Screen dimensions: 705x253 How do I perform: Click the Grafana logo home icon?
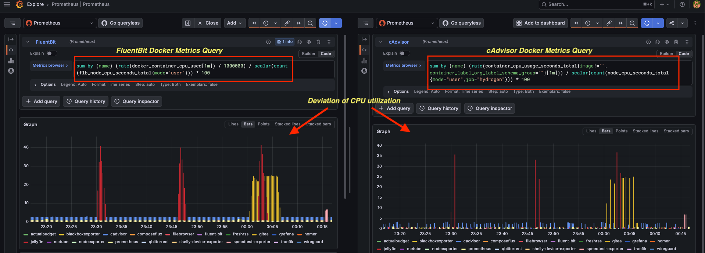19,4
